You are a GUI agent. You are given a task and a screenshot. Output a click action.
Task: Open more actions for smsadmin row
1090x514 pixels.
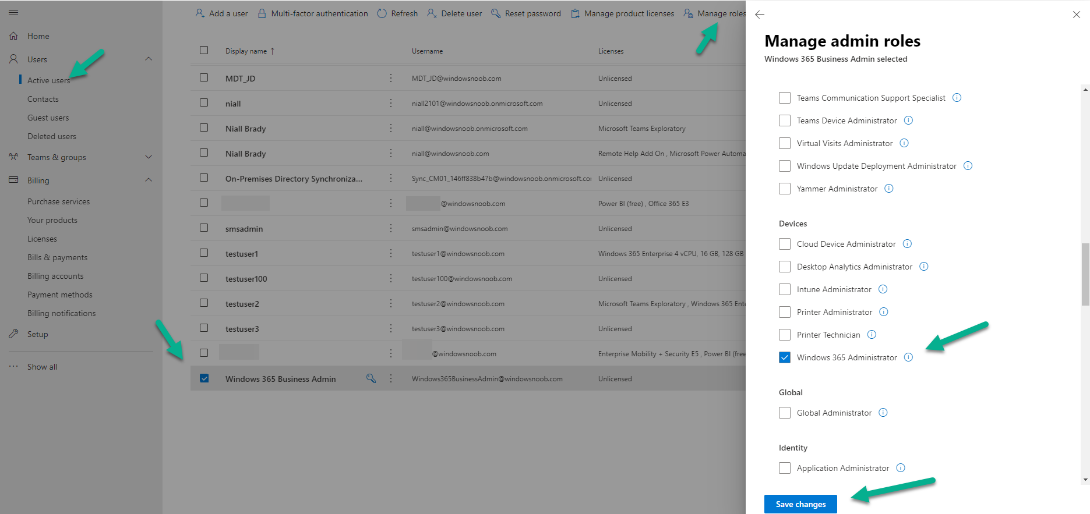pyautogui.click(x=391, y=228)
